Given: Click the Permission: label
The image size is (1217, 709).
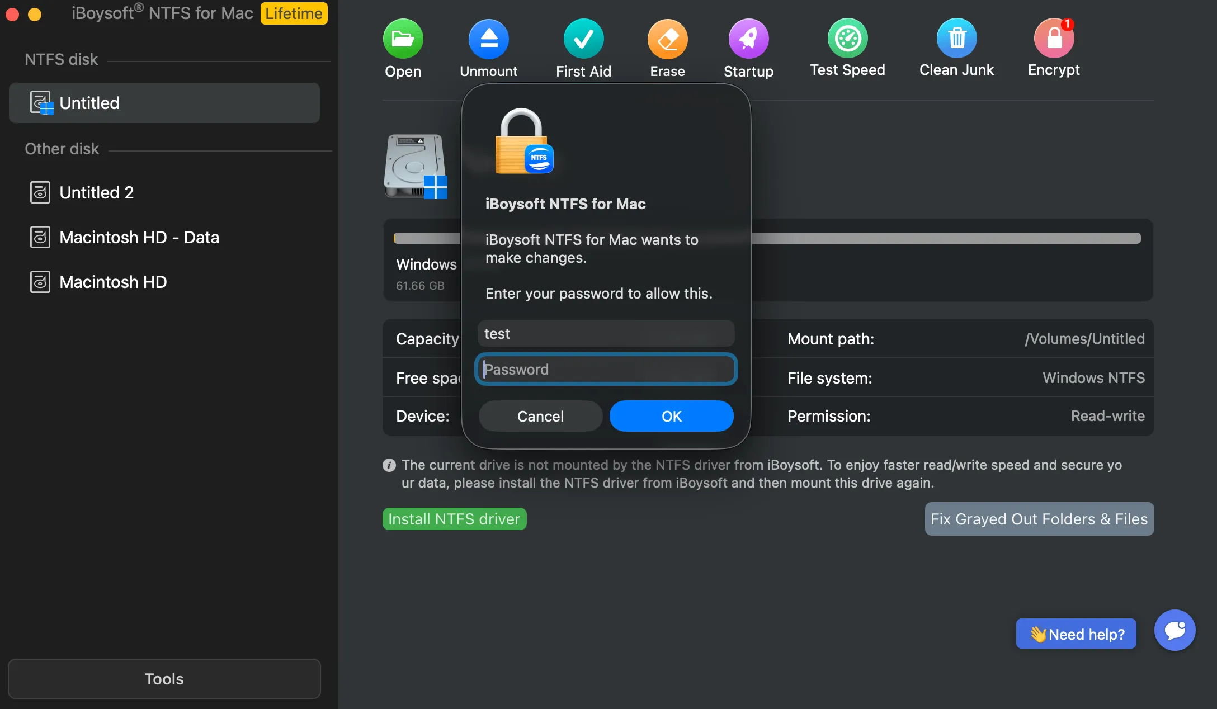Looking at the screenshot, I should coord(829,416).
